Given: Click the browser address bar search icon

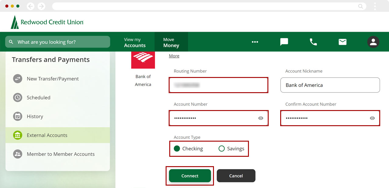Looking at the screenshot, I should point(361,6).
